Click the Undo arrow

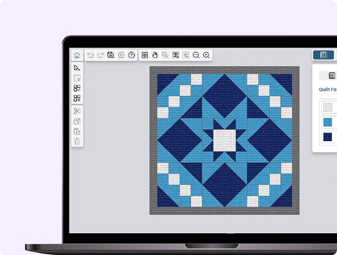pyautogui.click(x=90, y=55)
